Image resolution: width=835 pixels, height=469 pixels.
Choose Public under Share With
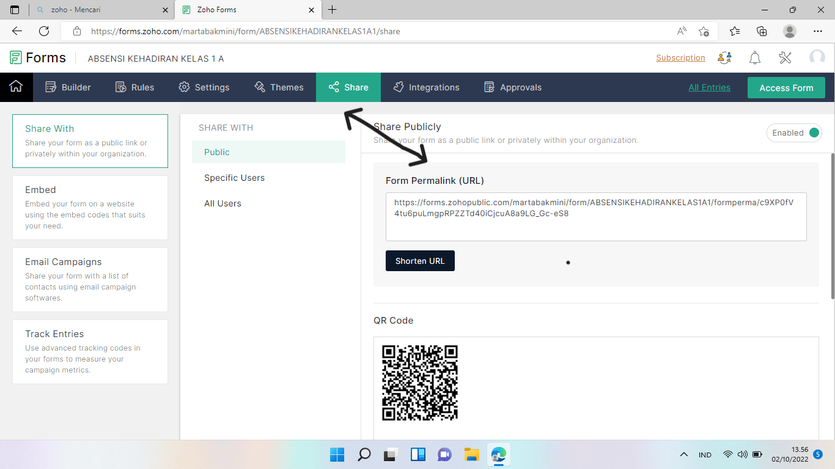click(268, 152)
